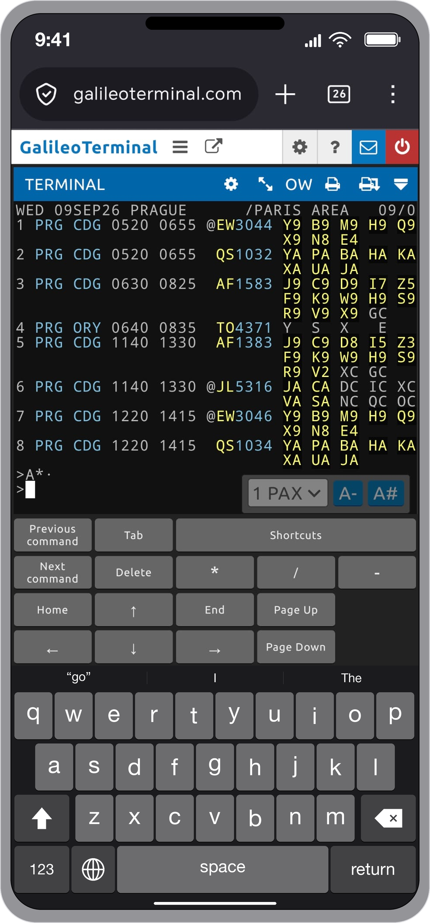Tap the space bar
This screenshot has height=923, width=430.
(222, 869)
